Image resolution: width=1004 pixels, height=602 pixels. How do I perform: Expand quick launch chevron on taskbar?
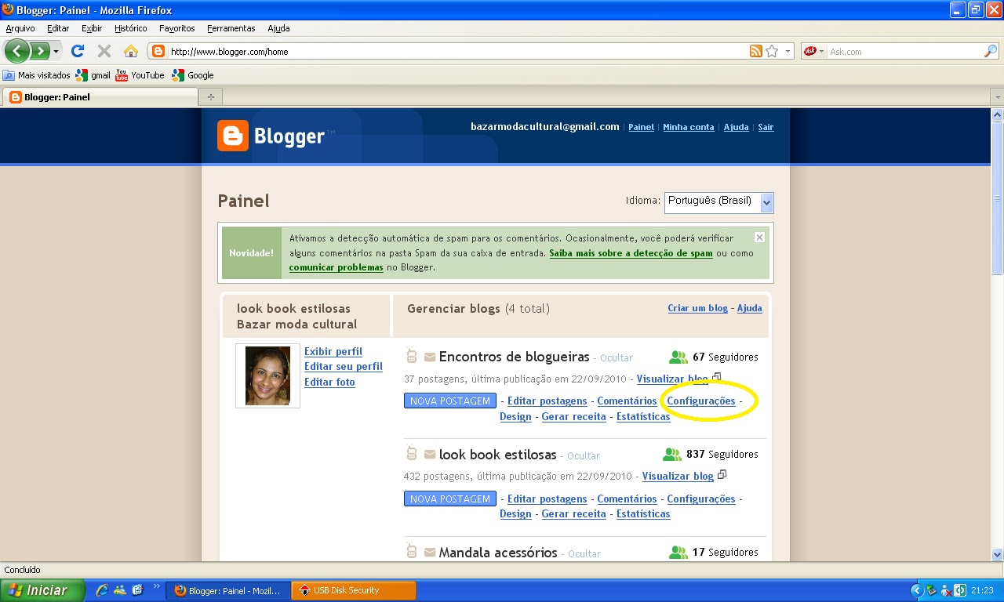tap(157, 586)
